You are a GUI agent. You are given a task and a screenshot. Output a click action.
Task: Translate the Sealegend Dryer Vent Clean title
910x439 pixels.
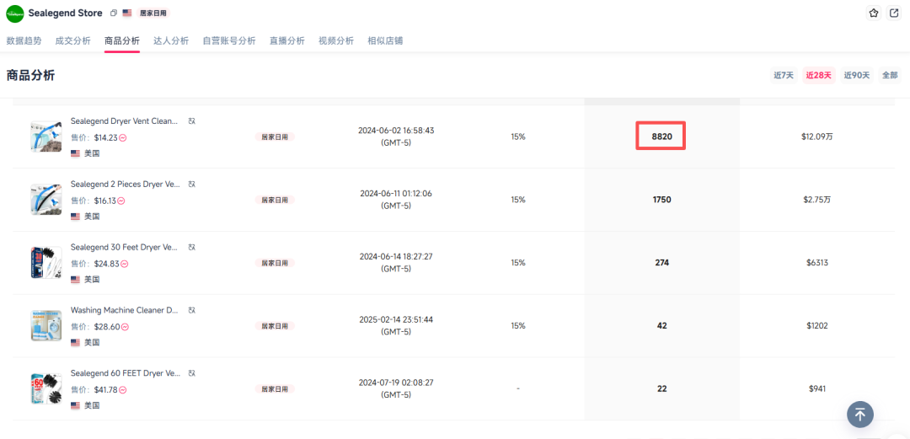[x=191, y=121]
